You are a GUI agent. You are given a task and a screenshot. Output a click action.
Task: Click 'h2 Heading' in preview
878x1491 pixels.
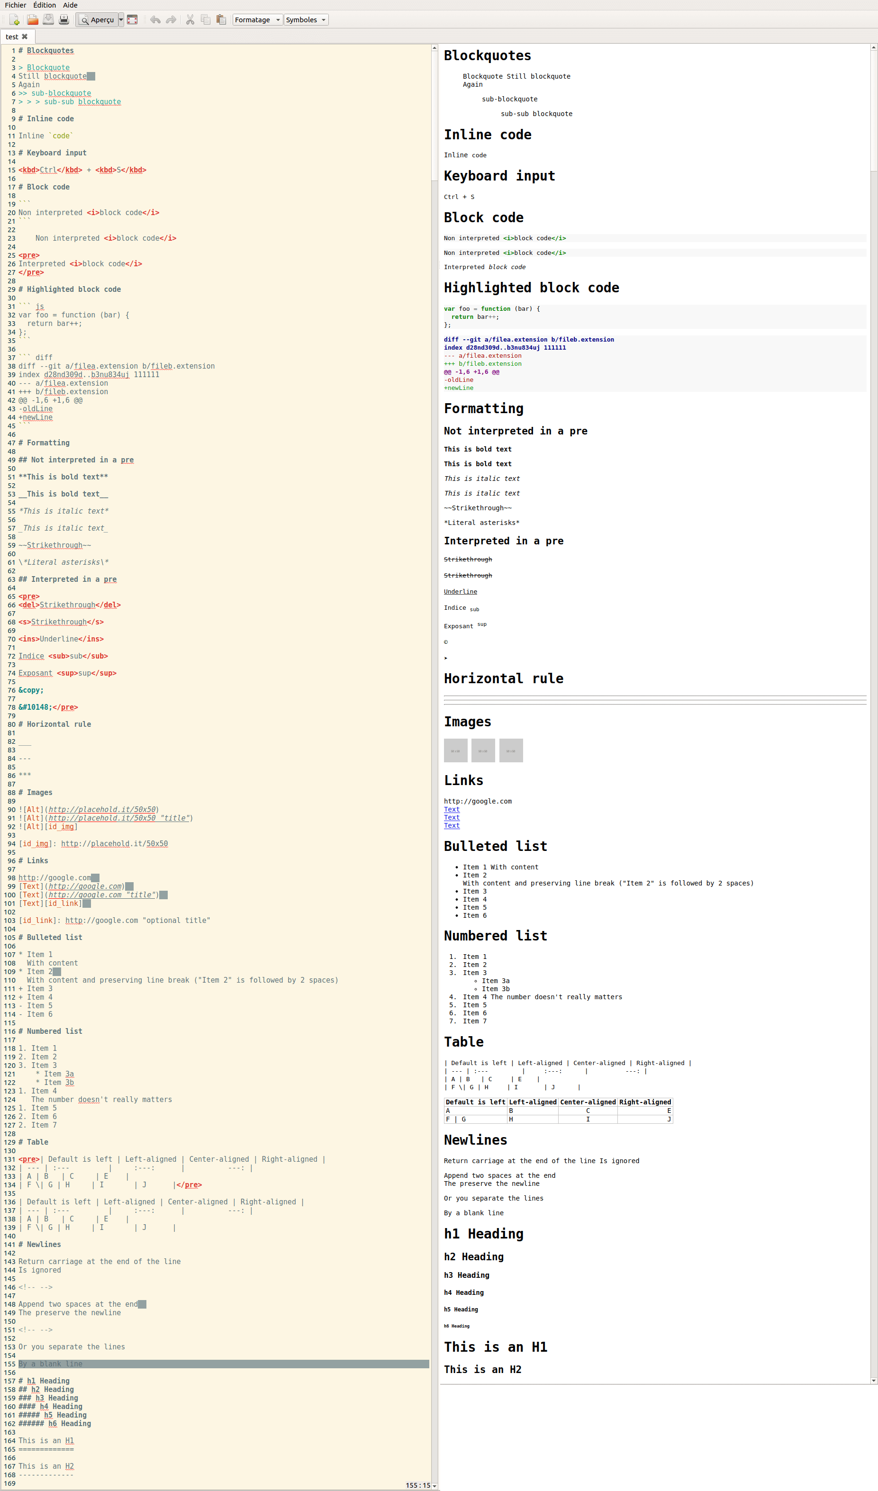(473, 1256)
